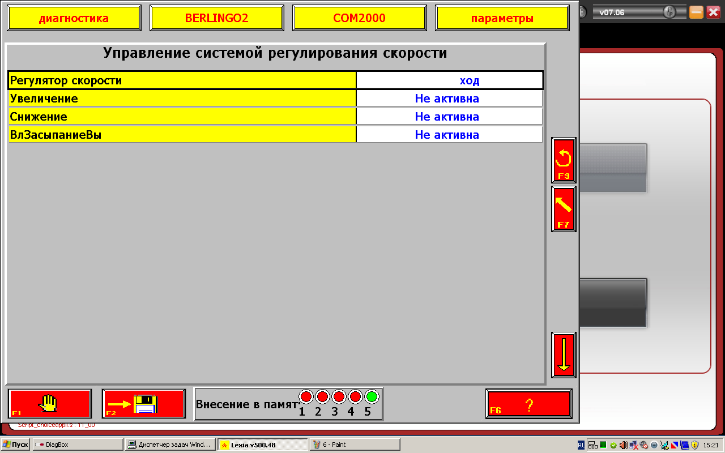
Task: Click the COM2000 module button
Action: pyautogui.click(x=359, y=18)
